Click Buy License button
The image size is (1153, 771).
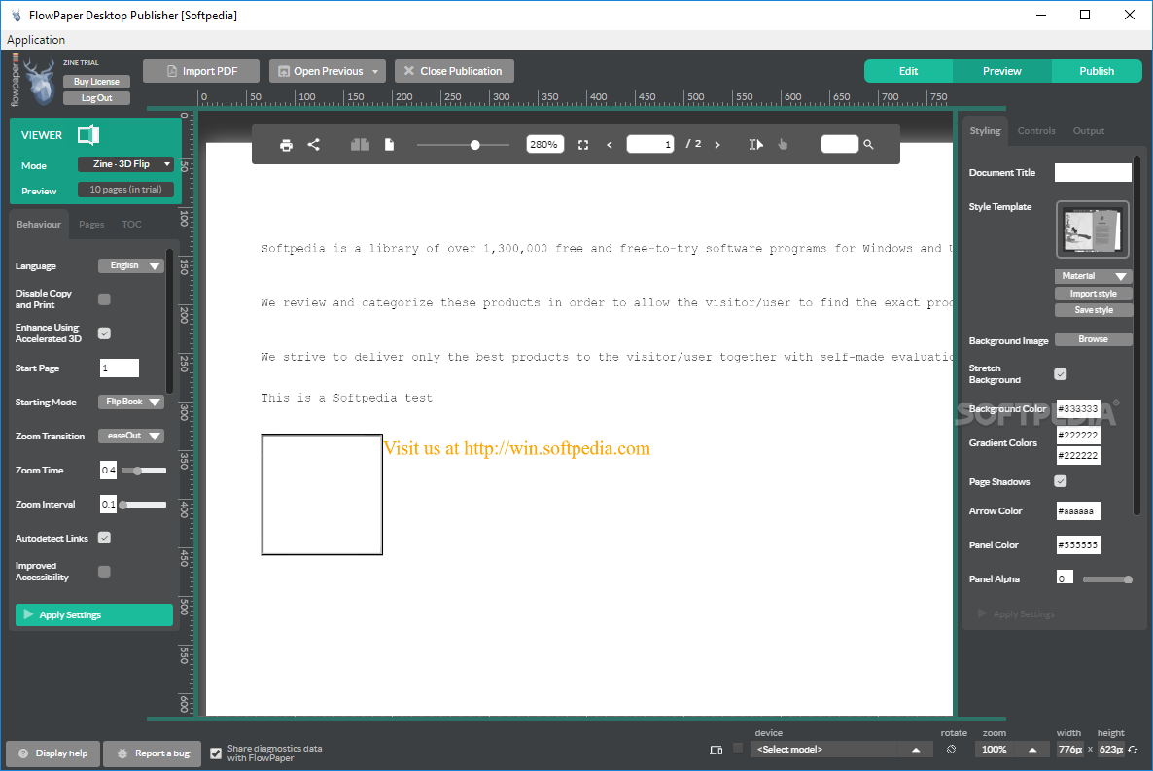pyautogui.click(x=96, y=82)
